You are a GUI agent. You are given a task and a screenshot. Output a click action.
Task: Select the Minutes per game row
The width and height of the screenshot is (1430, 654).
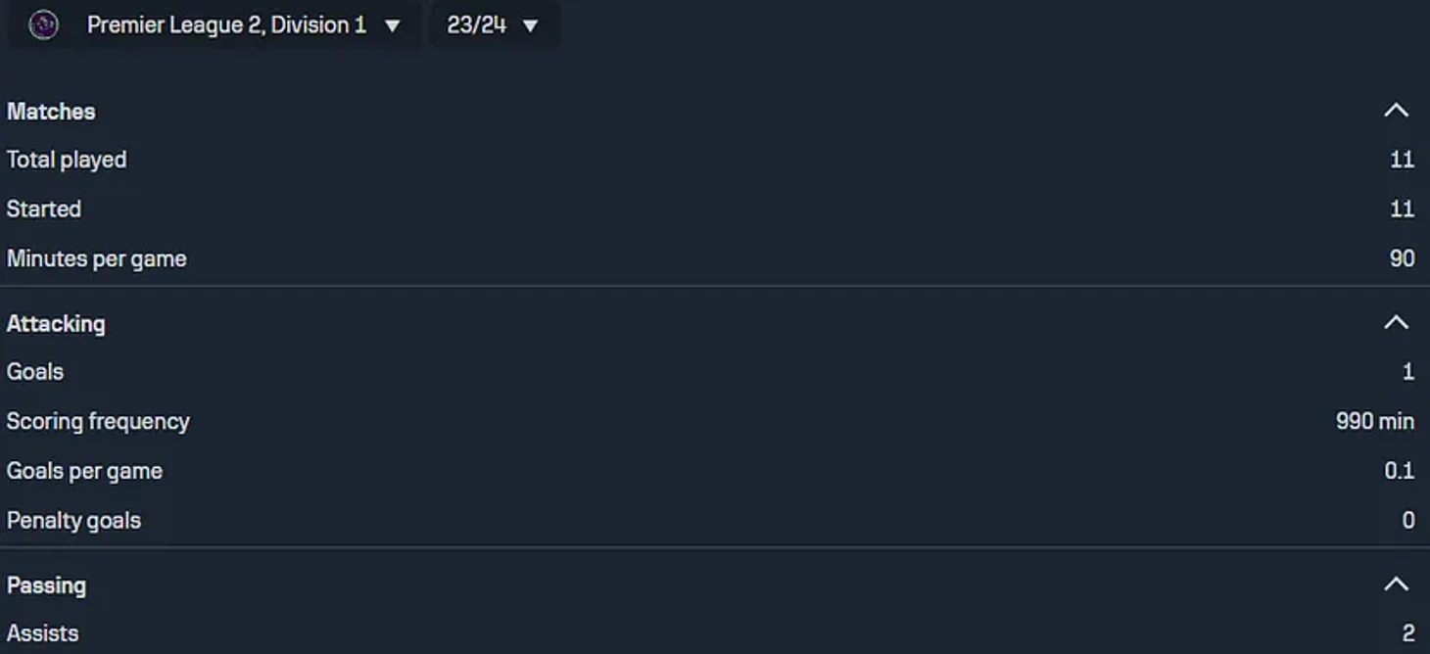pos(711,258)
